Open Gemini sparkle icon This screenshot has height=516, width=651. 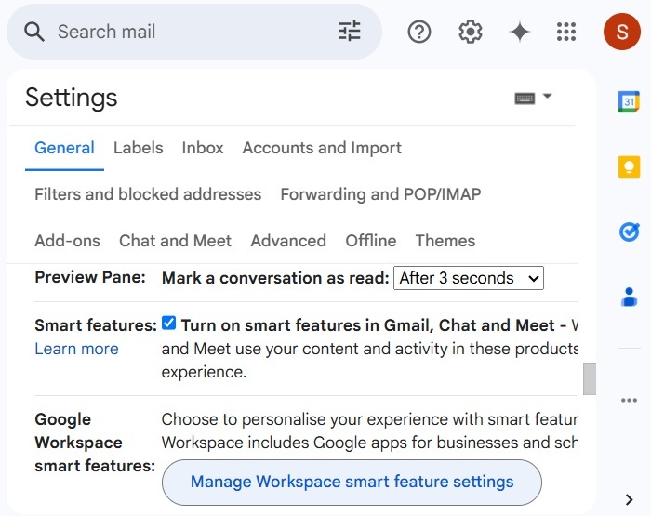[520, 32]
